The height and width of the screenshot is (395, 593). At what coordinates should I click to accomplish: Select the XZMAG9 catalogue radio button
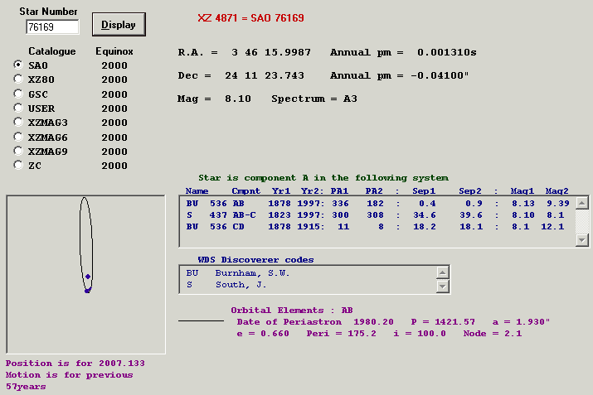point(17,151)
